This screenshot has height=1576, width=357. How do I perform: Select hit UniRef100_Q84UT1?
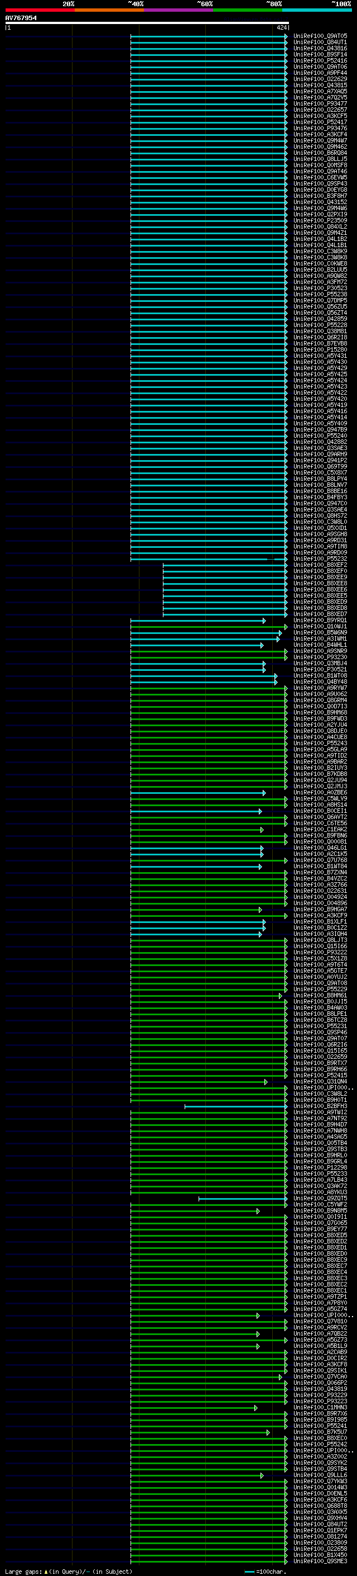(x=320, y=42)
